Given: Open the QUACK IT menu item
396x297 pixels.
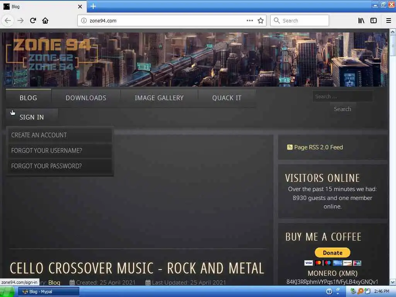Looking at the screenshot, I should click(227, 98).
